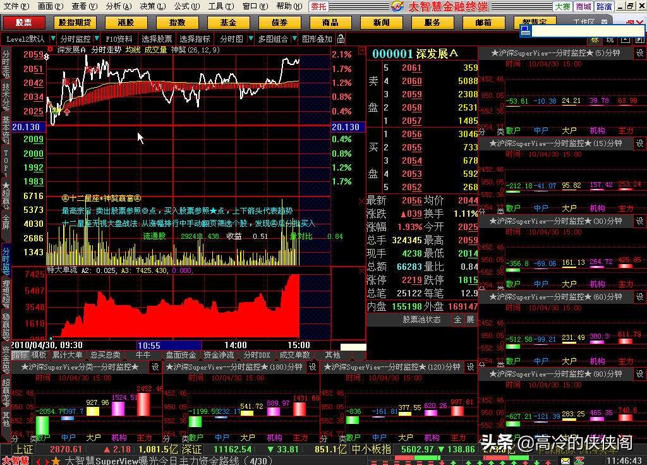Click the 展 icon beside 股票池状态
Image resolution: width=647 pixels, height=465 pixels.
click(x=470, y=320)
